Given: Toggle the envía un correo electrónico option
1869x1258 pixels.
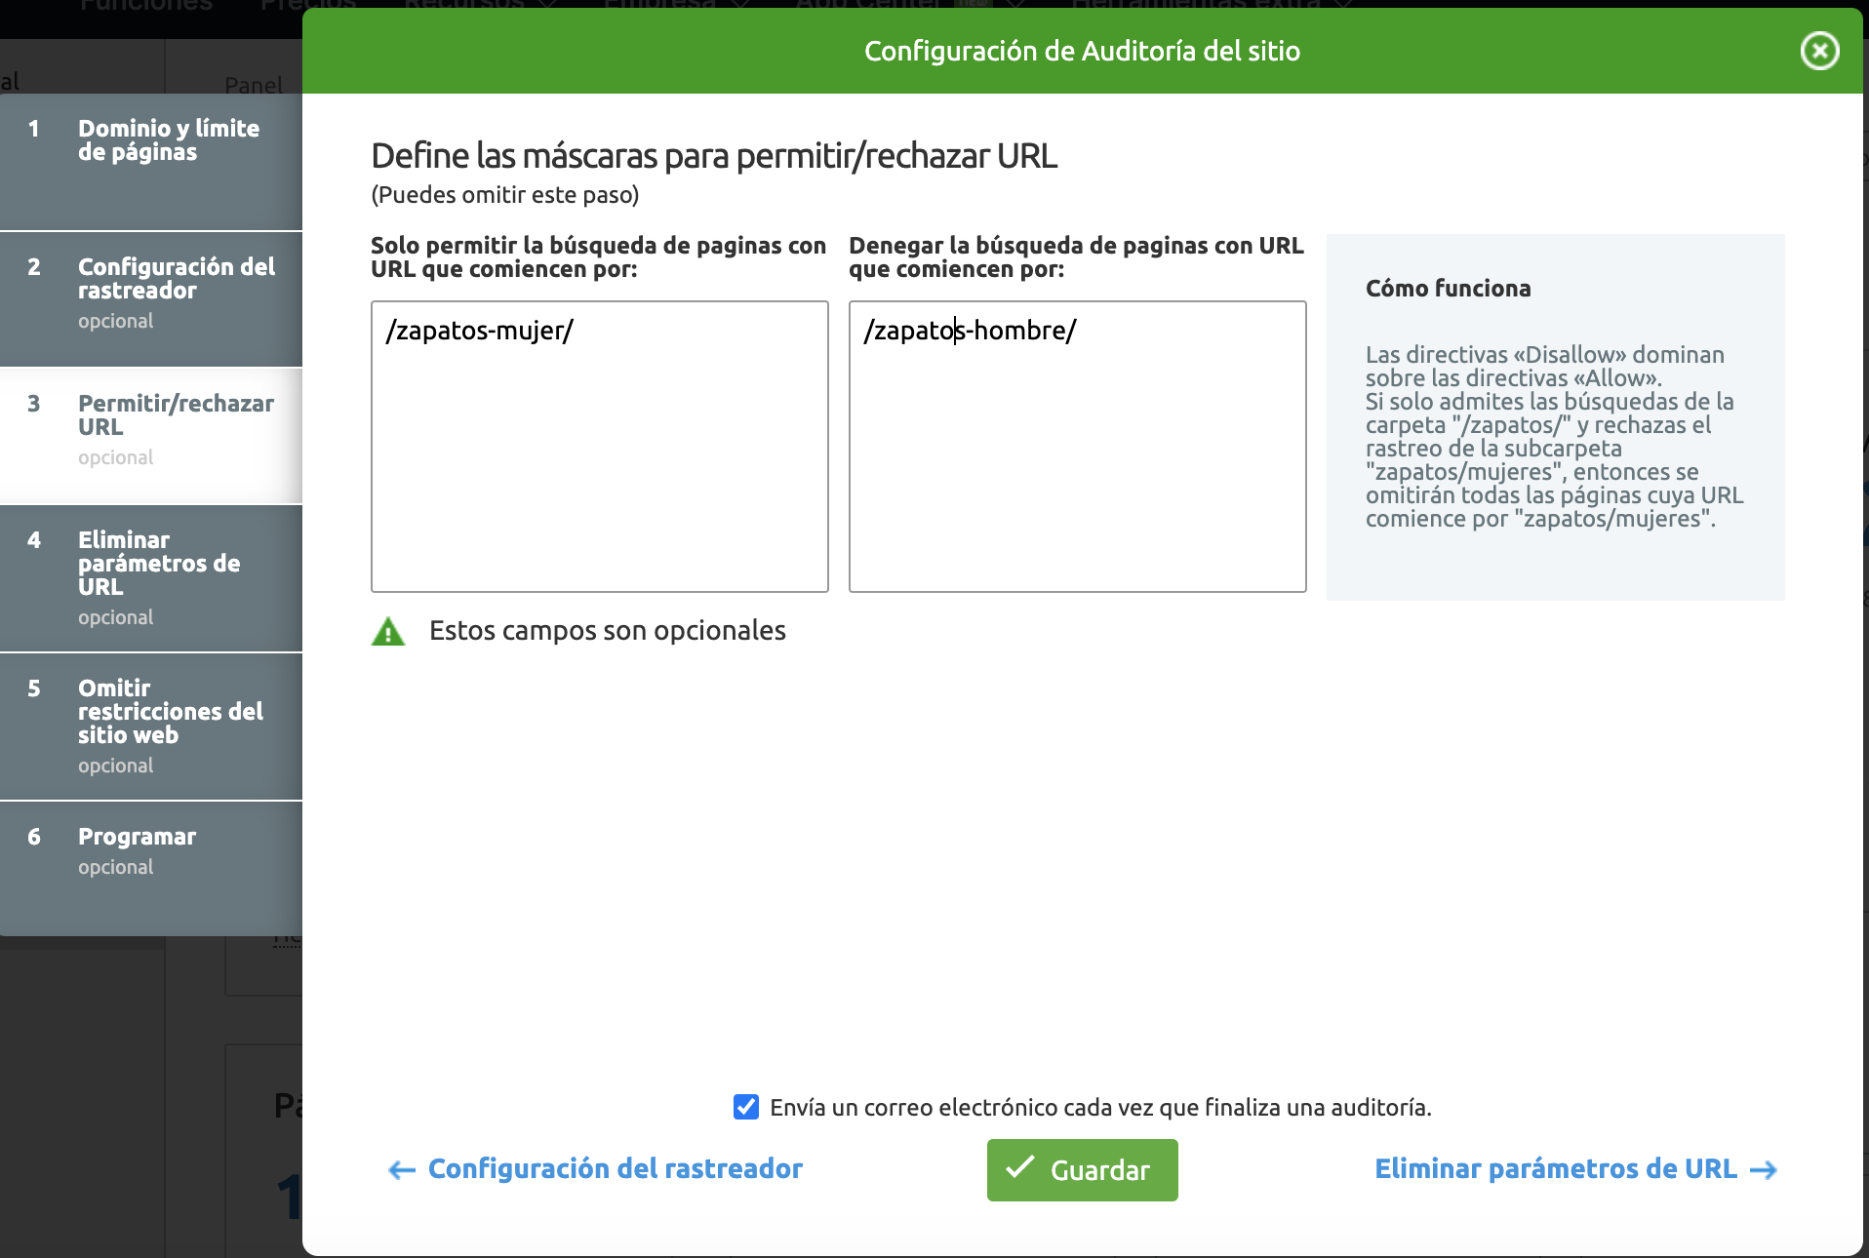Looking at the screenshot, I should coord(745,1107).
